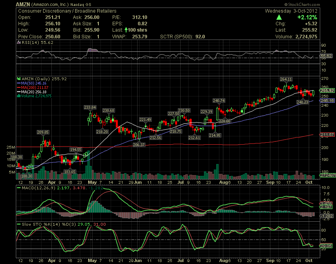Image resolution: width=336 pixels, height=264 pixels.
Task: Click the 221.49 high price label
Action: 145,120
